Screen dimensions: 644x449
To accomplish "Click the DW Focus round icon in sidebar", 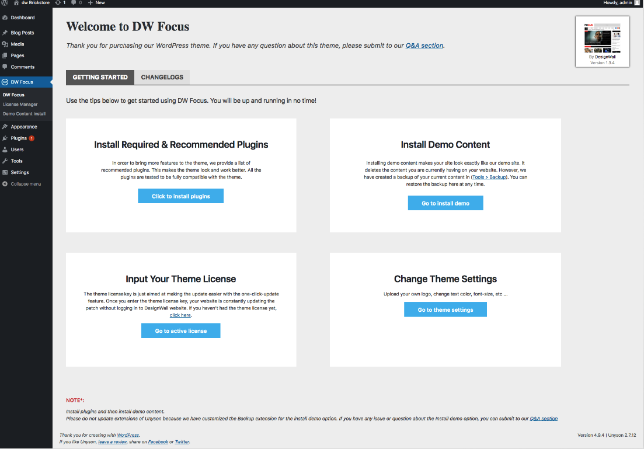I will [x=5, y=82].
